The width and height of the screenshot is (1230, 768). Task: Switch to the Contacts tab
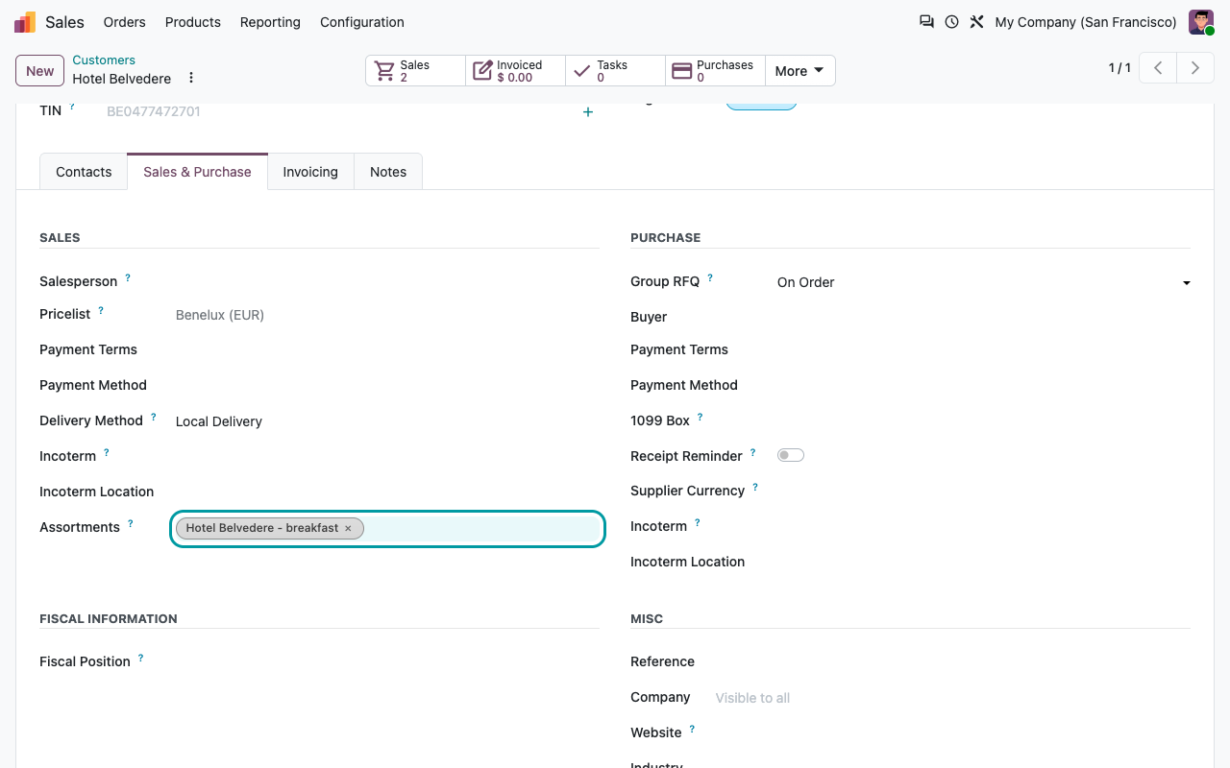tap(84, 172)
